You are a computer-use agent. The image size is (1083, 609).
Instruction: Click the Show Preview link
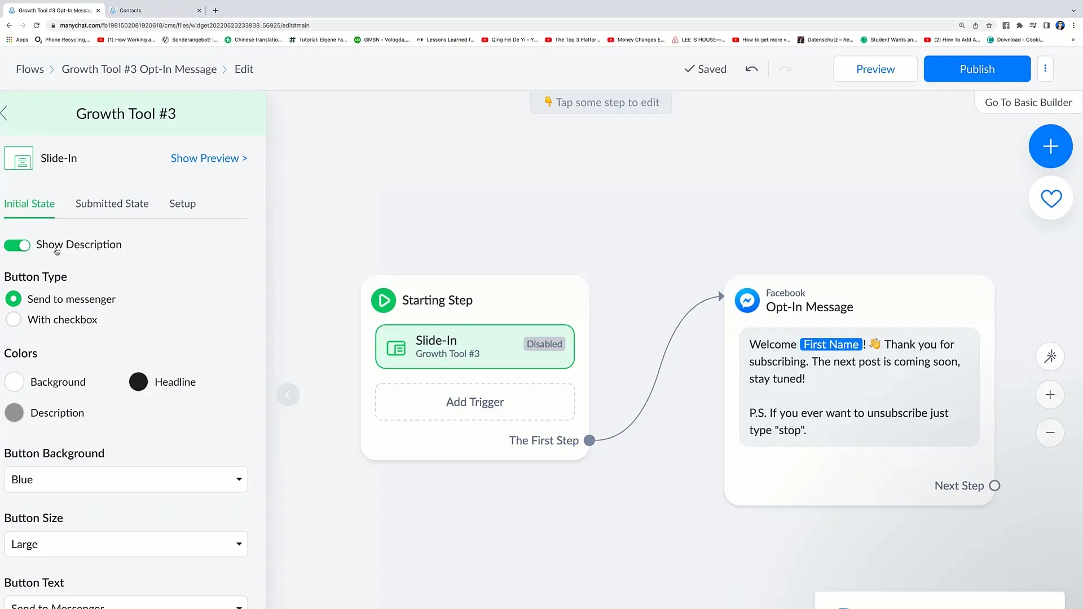click(x=209, y=158)
